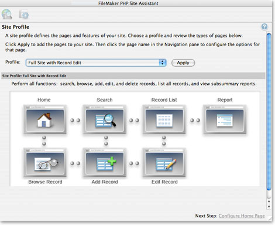Select the Edit Record page thumbnail
The width and height of the screenshot is (275, 226).
(164, 163)
